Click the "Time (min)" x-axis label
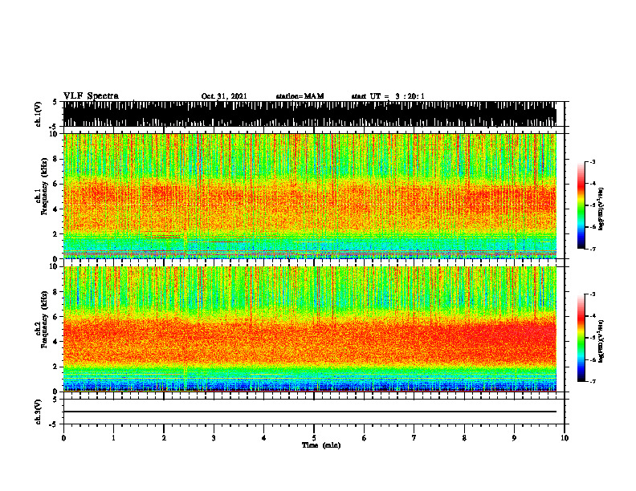The width and height of the screenshot is (636, 491). click(321, 445)
